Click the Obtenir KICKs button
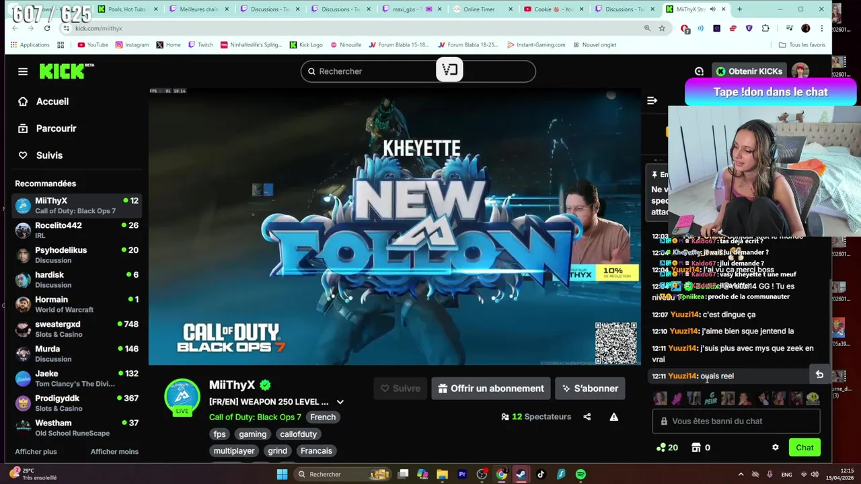The width and height of the screenshot is (861, 484). [x=749, y=71]
